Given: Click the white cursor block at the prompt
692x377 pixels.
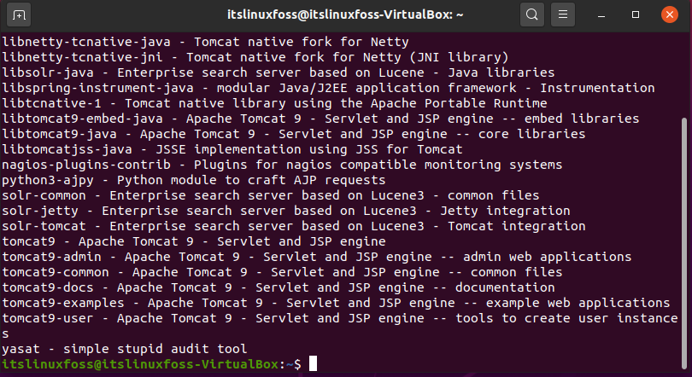Looking at the screenshot, I should click(313, 364).
